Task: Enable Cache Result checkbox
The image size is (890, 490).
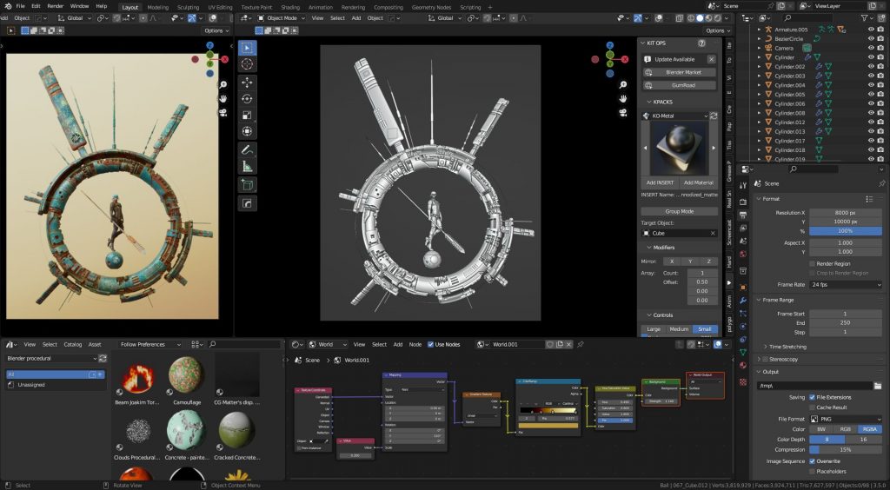Action: 813,407
